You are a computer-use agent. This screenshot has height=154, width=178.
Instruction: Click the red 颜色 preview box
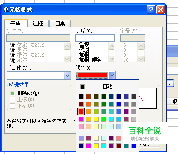pos(92,75)
